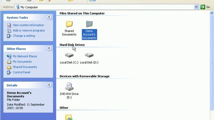Click the Change a setting icon

[x=9, y=36]
